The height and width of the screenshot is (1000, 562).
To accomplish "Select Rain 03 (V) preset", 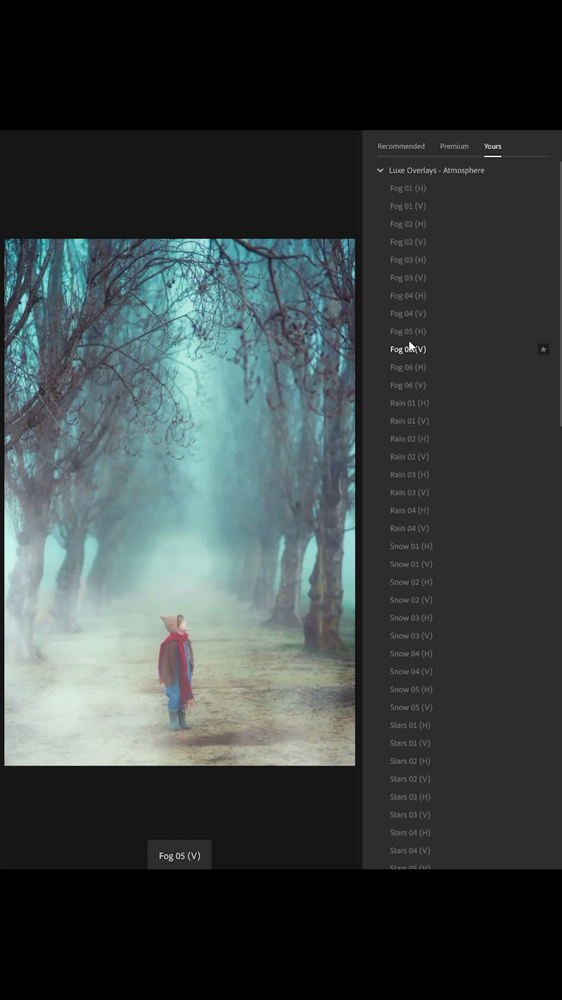I will [410, 492].
